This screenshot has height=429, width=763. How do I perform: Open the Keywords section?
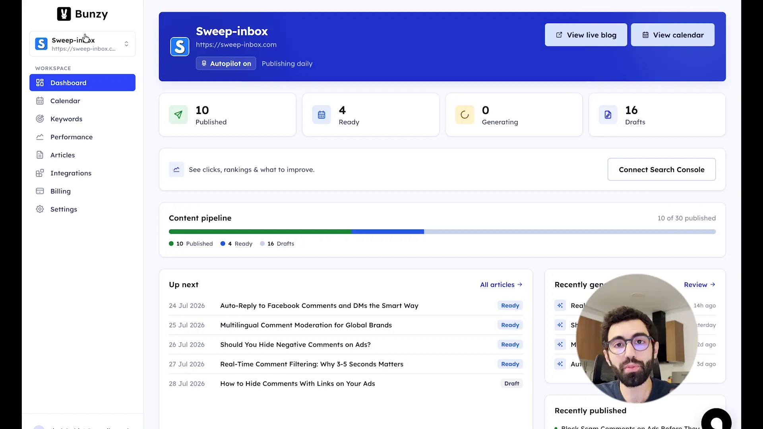[x=82, y=119]
